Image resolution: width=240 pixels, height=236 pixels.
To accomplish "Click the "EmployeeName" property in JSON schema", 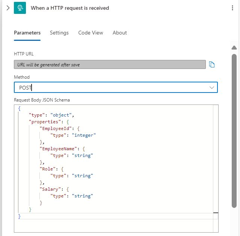I will tap(62, 149).
